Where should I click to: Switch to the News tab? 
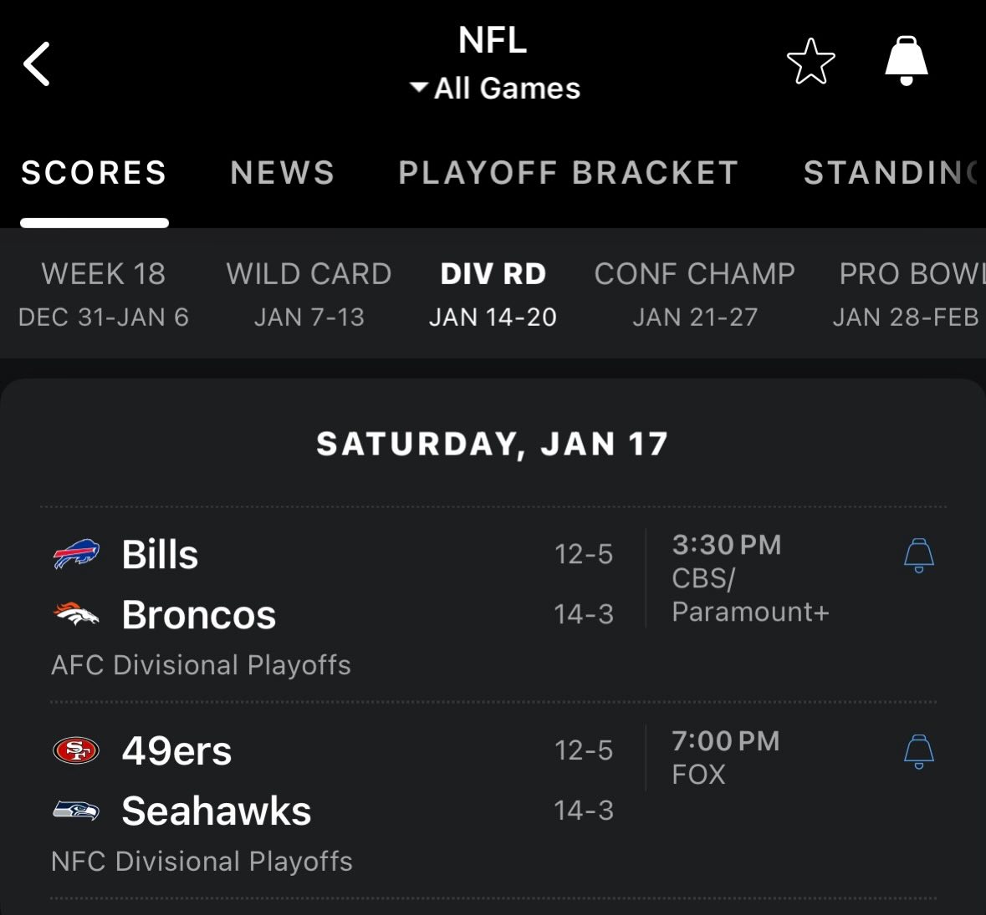283,173
